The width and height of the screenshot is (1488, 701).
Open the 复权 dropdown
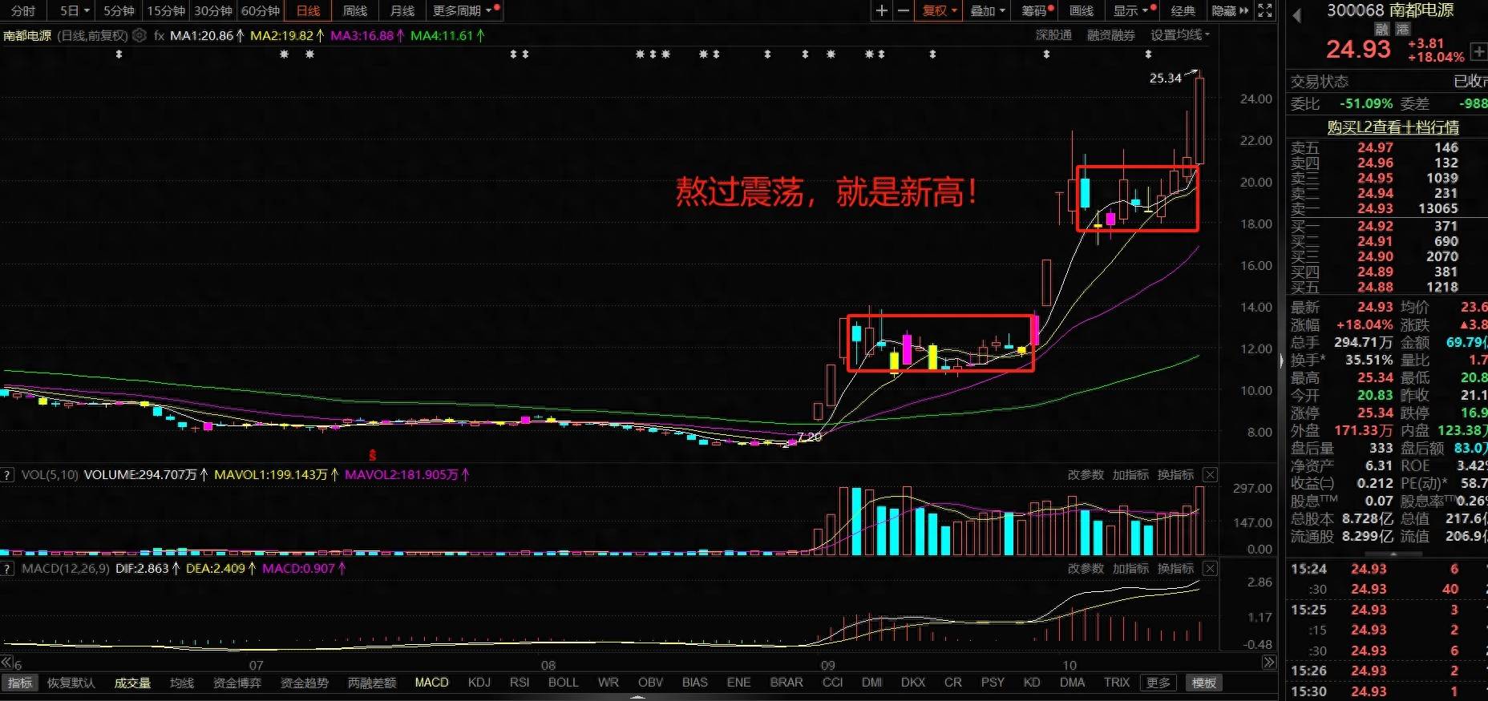point(940,10)
